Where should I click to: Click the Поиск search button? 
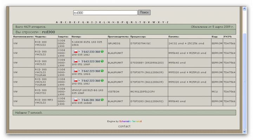[144, 12]
